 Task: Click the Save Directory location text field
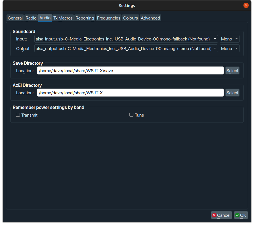click(130, 70)
